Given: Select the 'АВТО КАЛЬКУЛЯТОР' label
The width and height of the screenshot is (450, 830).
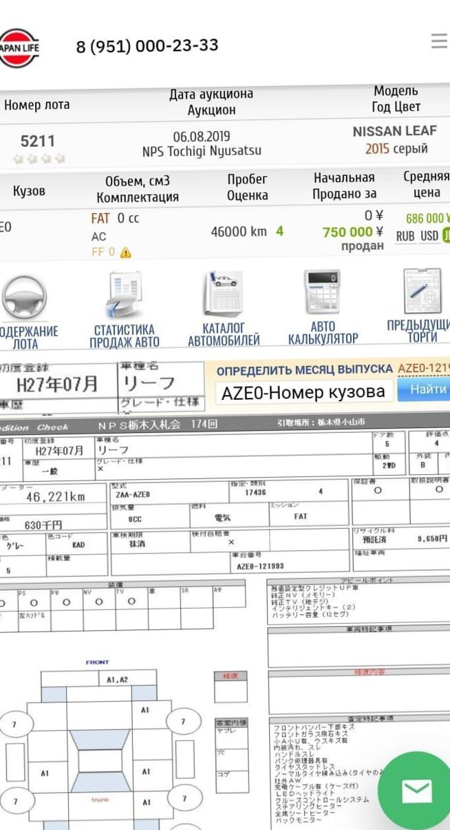Looking at the screenshot, I should click(x=323, y=333).
